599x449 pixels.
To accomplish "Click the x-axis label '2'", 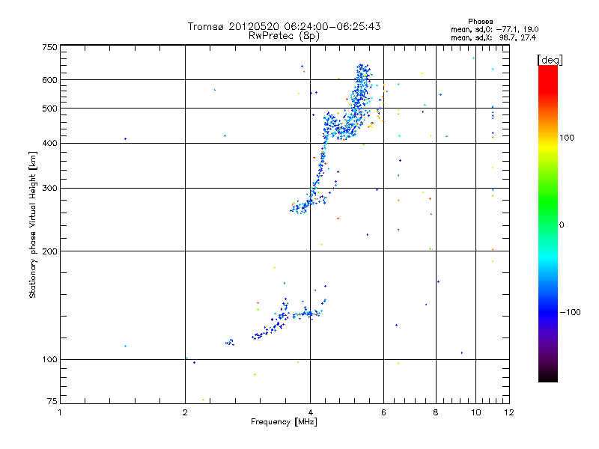I will (185, 412).
